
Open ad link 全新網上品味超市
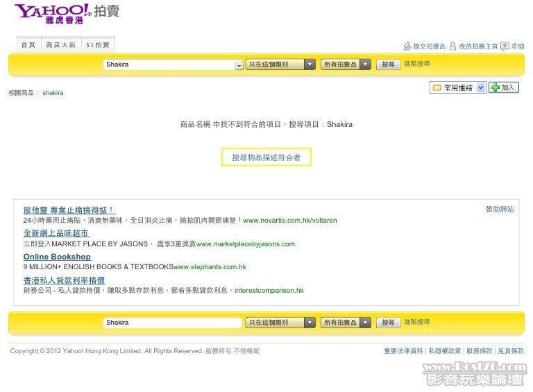click(x=56, y=233)
